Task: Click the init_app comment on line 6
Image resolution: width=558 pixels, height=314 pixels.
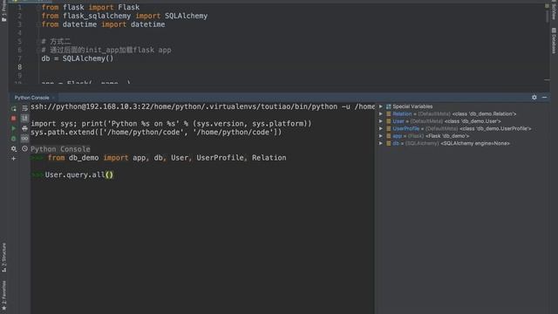Action: (x=106, y=50)
